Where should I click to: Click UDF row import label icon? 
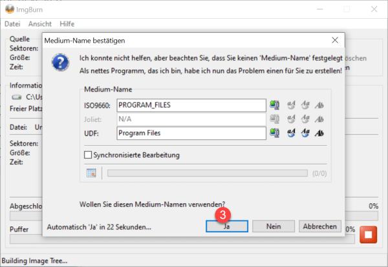point(274,133)
